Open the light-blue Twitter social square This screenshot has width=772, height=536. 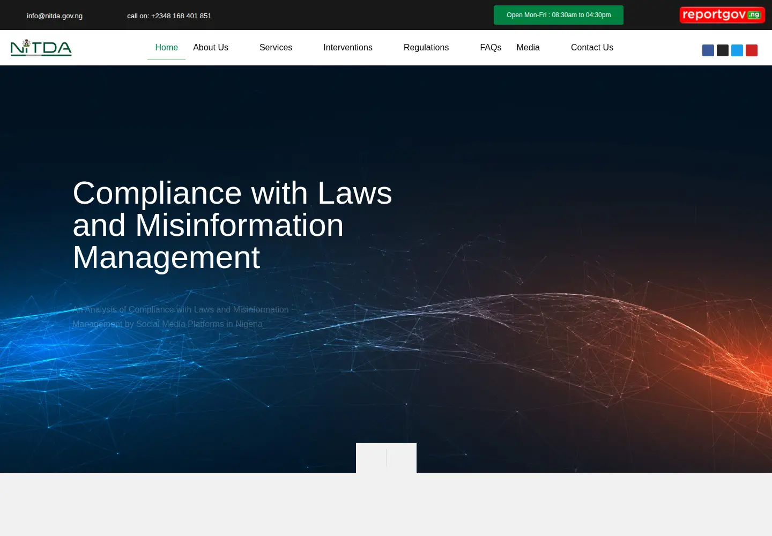[x=737, y=50]
